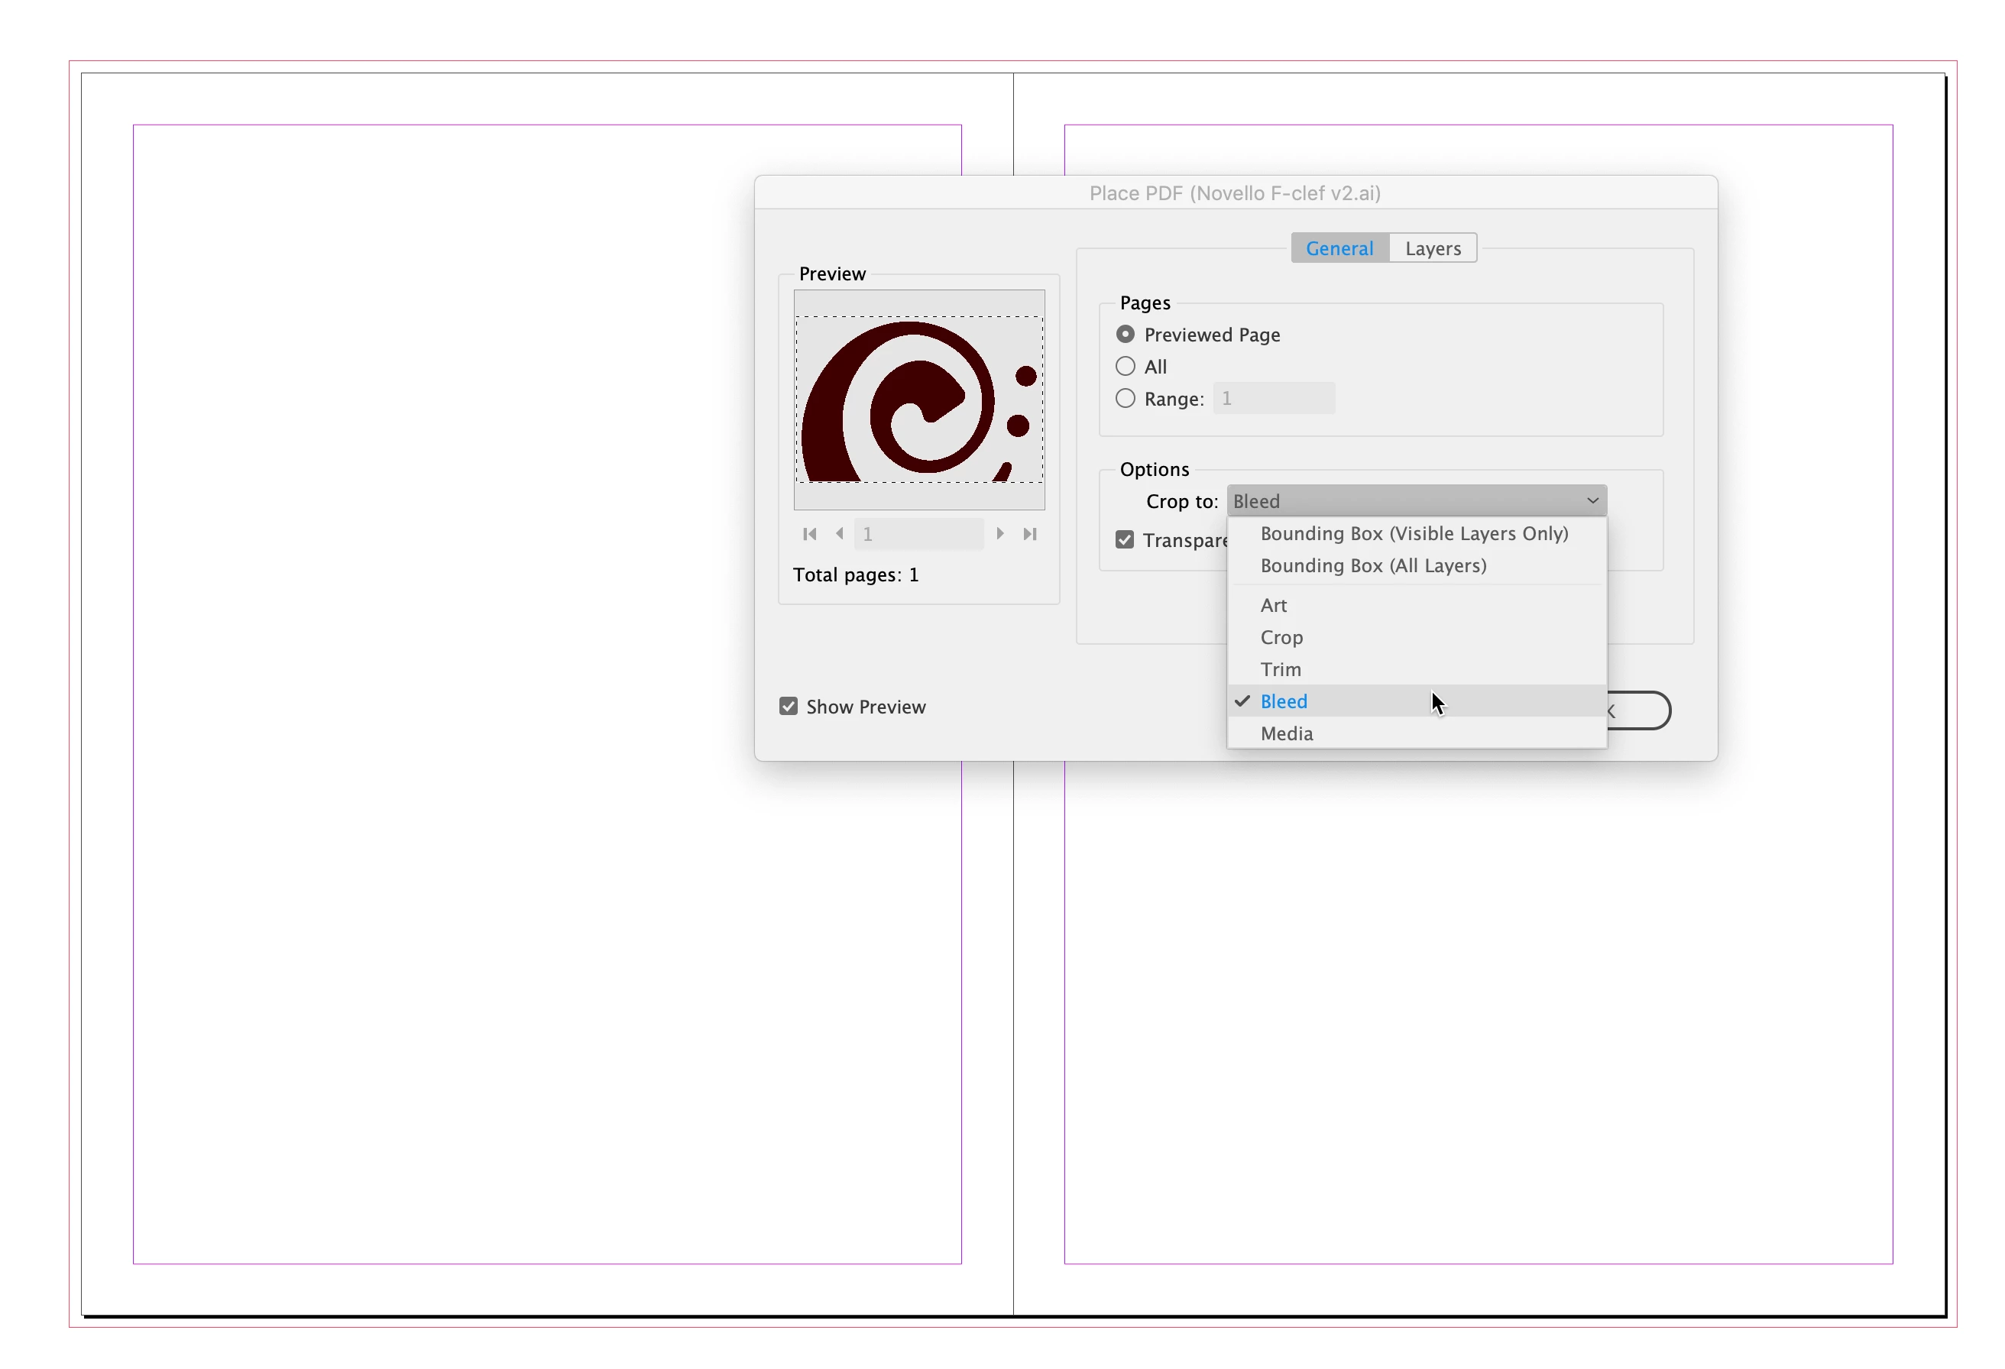Toggle the Transparent Background checkbox
This screenshot has height=1369, width=2005.
point(1124,540)
